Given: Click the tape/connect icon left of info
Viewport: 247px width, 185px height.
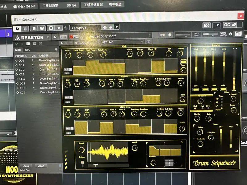Looking at the screenshot, I should [162, 35].
